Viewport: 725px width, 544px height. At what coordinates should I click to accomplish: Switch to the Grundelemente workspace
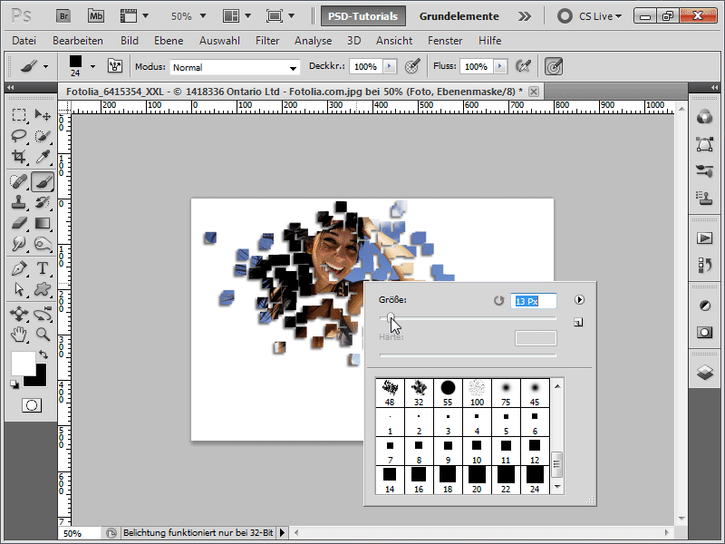pyautogui.click(x=459, y=16)
